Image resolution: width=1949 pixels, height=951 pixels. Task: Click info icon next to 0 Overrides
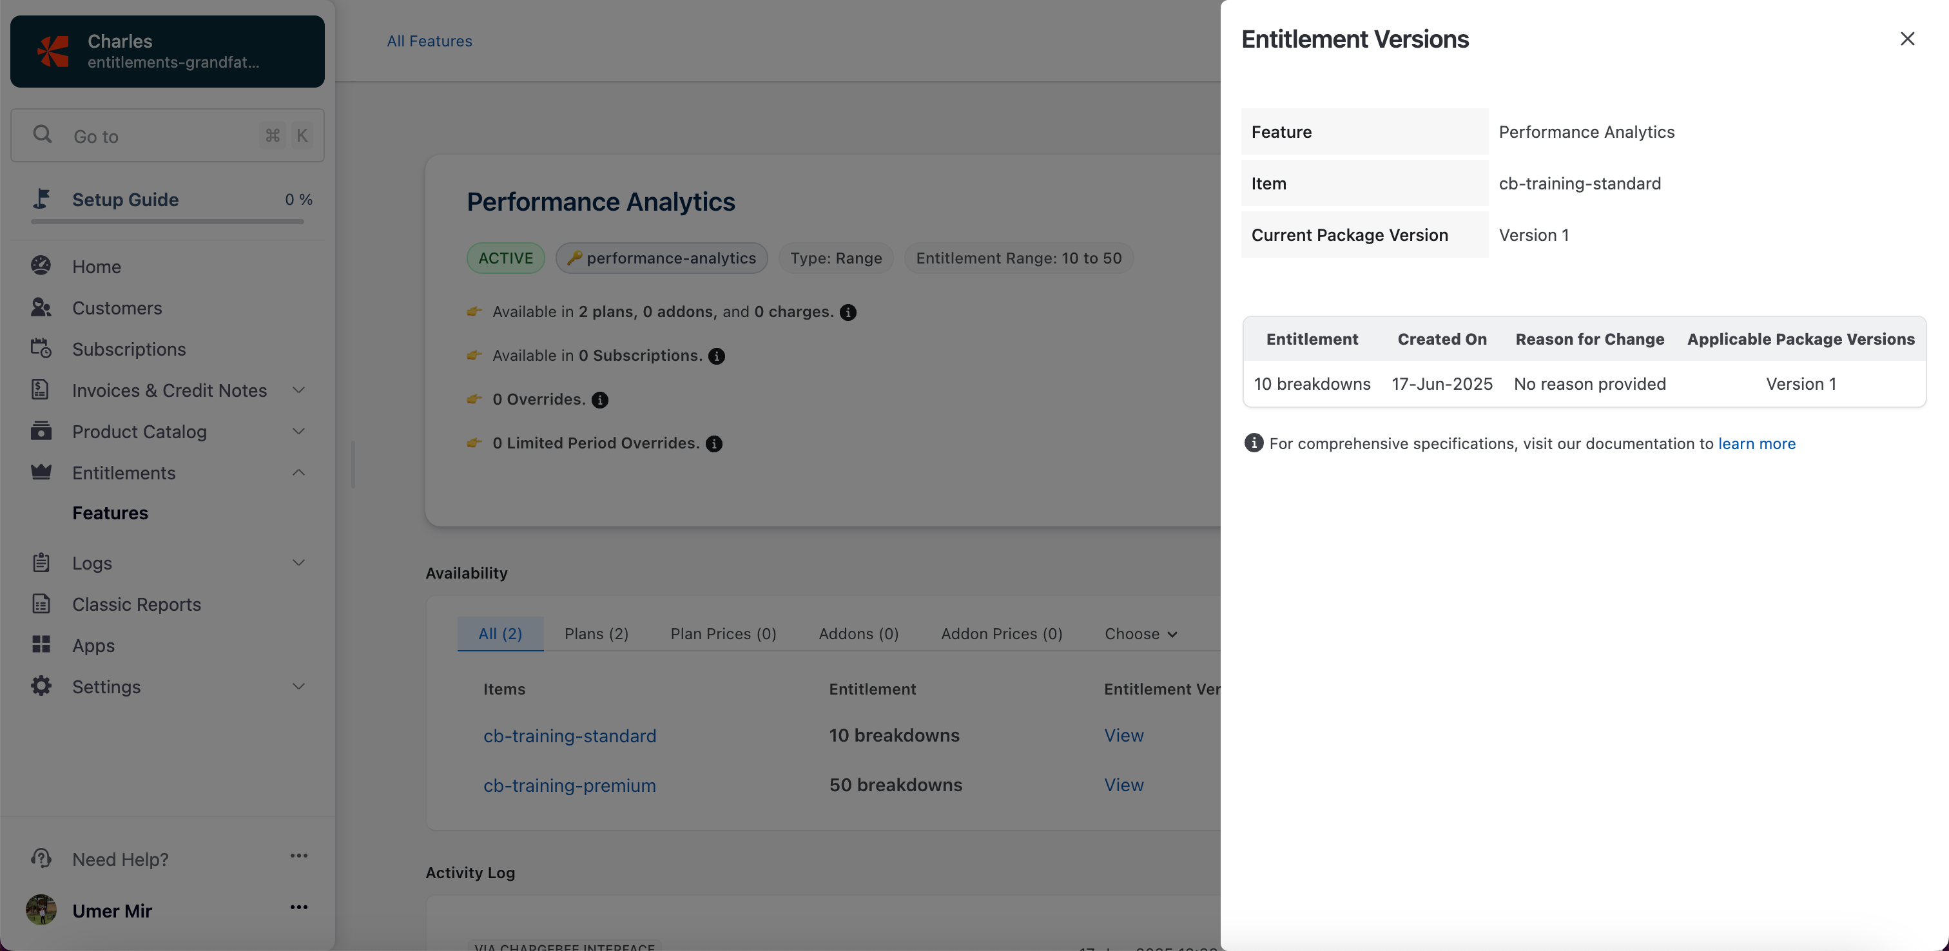point(600,399)
